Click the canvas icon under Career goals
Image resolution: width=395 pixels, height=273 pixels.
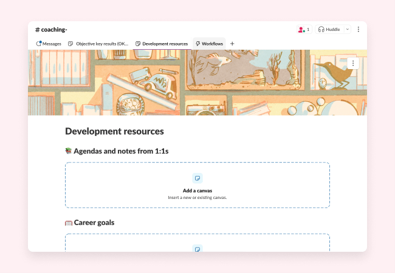pyautogui.click(x=197, y=248)
